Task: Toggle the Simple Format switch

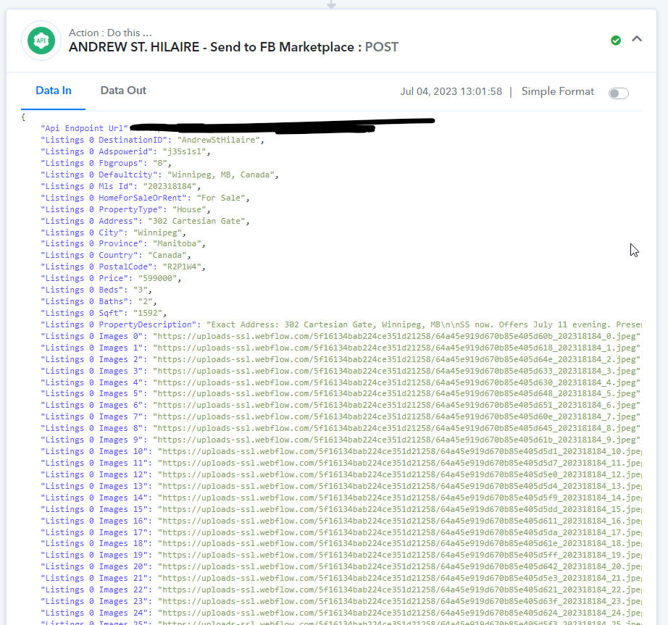Action: (619, 93)
